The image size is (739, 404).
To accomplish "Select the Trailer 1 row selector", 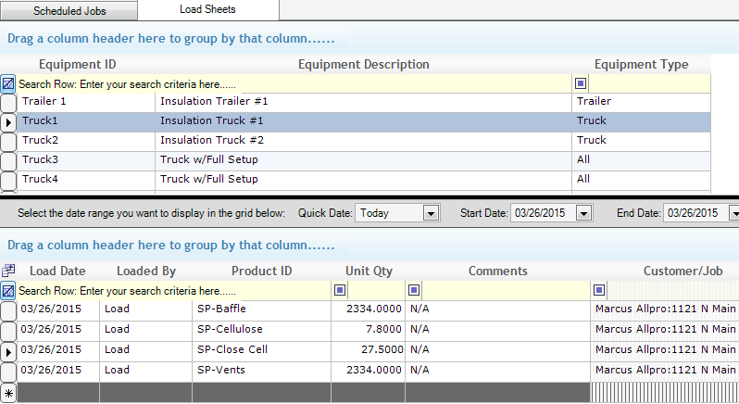I will point(8,103).
